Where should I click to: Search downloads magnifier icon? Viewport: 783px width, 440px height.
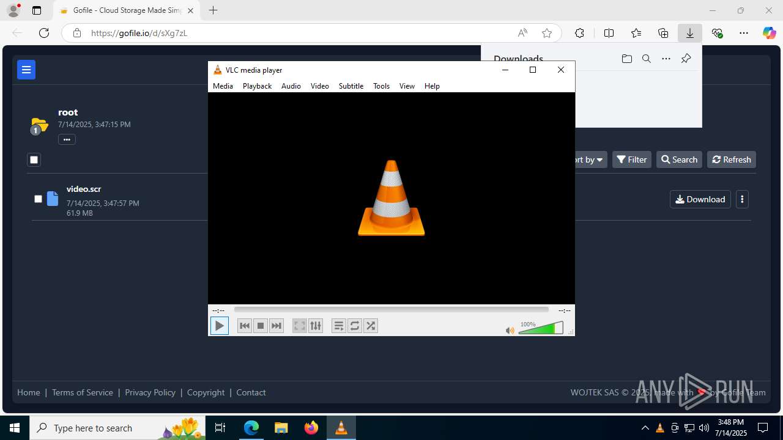pyautogui.click(x=646, y=59)
